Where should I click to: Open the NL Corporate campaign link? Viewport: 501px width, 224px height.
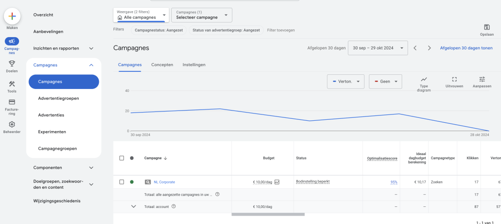pos(164,182)
